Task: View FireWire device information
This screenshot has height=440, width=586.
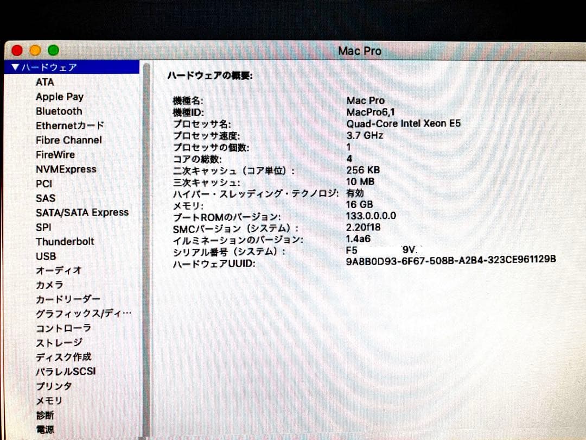Action: (56, 155)
